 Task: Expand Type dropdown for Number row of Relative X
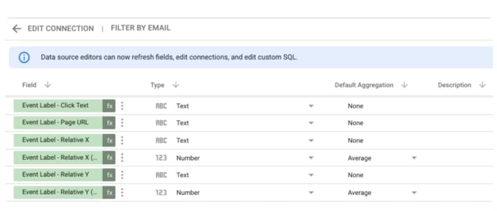pos(311,158)
